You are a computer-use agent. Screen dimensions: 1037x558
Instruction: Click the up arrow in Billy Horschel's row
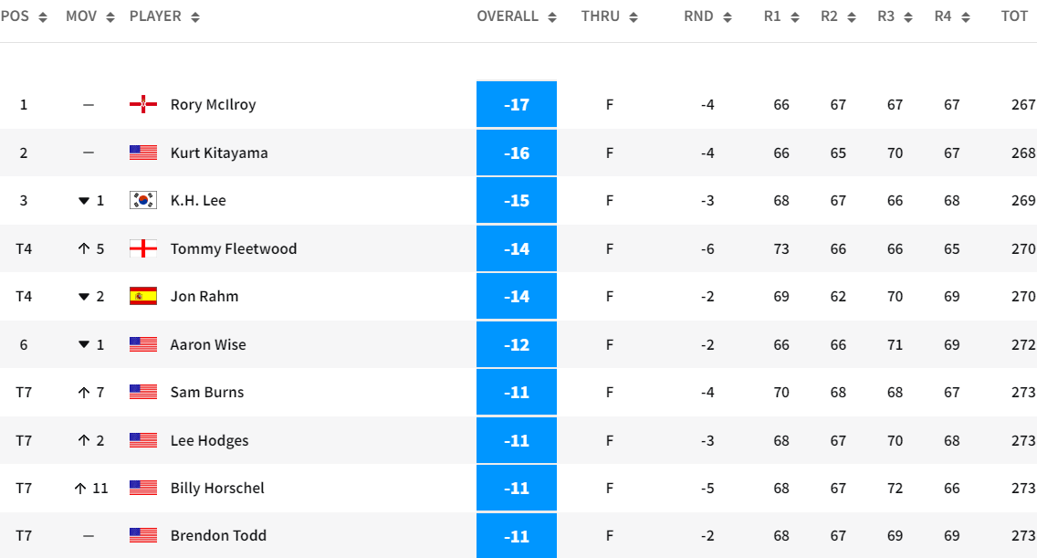81,489
